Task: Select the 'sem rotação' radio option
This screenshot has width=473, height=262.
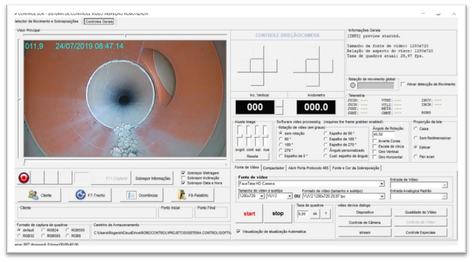Action: (x=281, y=133)
